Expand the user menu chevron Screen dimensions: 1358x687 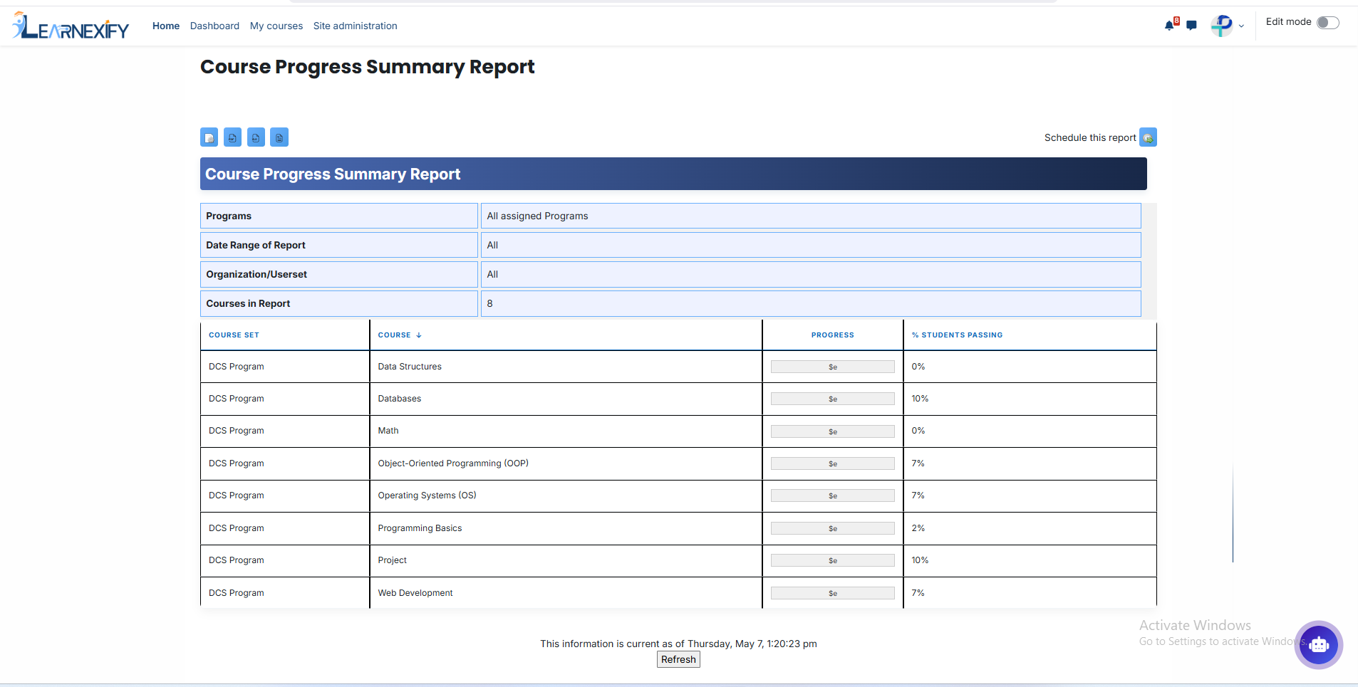pyautogui.click(x=1241, y=26)
